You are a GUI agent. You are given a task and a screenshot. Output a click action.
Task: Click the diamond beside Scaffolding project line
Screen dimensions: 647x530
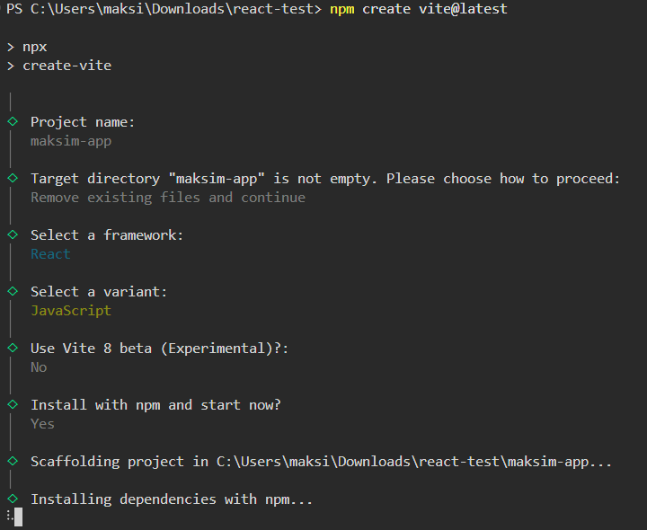pos(13,461)
